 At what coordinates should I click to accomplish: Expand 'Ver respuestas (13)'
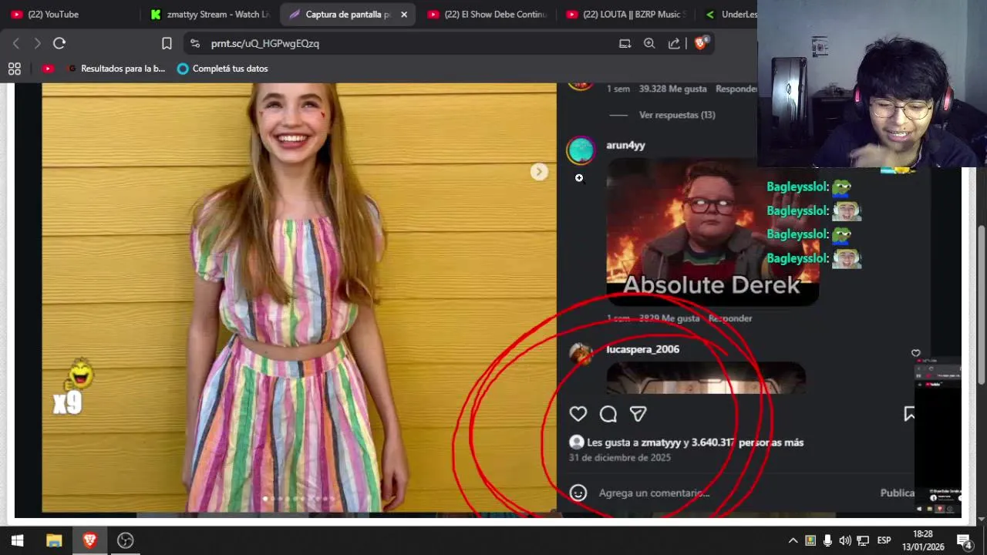pyautogui.click(x=677, y=115)
